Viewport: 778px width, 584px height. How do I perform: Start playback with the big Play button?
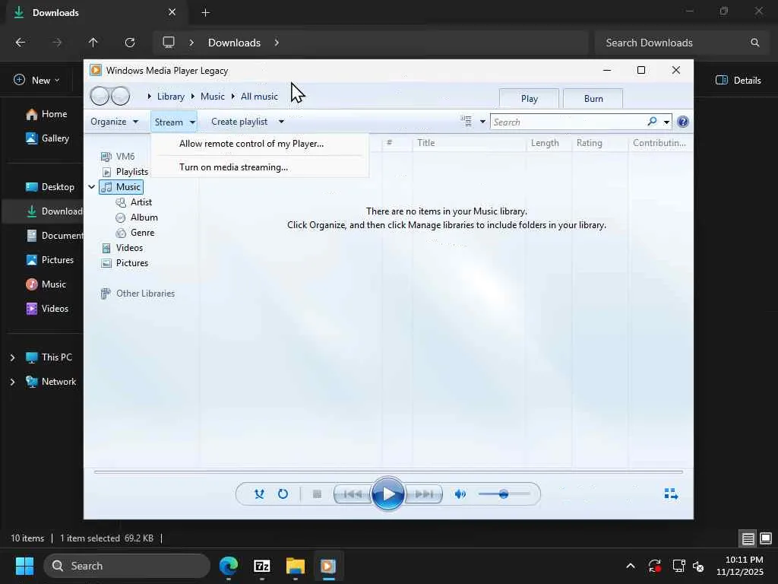(x=387, y=494)
